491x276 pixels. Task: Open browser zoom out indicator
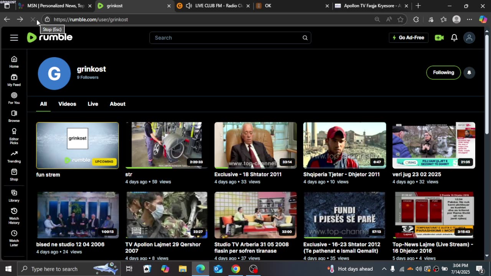377,19
